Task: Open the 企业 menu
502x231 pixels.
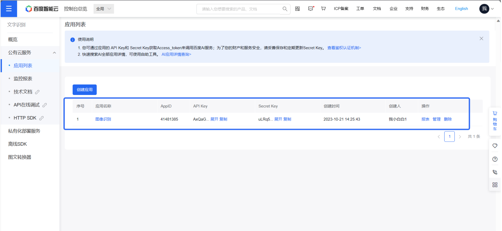Action: (393, 9)
